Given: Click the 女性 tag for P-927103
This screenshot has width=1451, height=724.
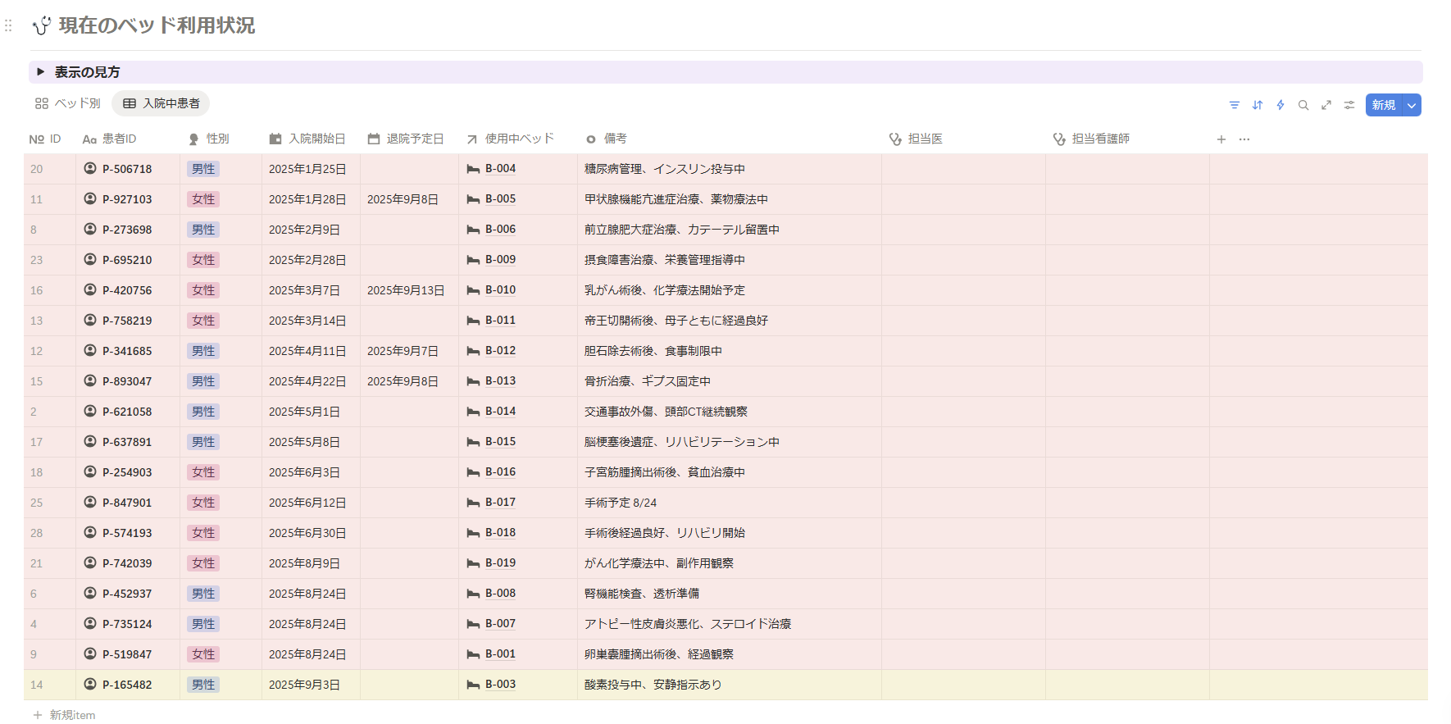Looking at the screenshot, I should coord(203,199).
